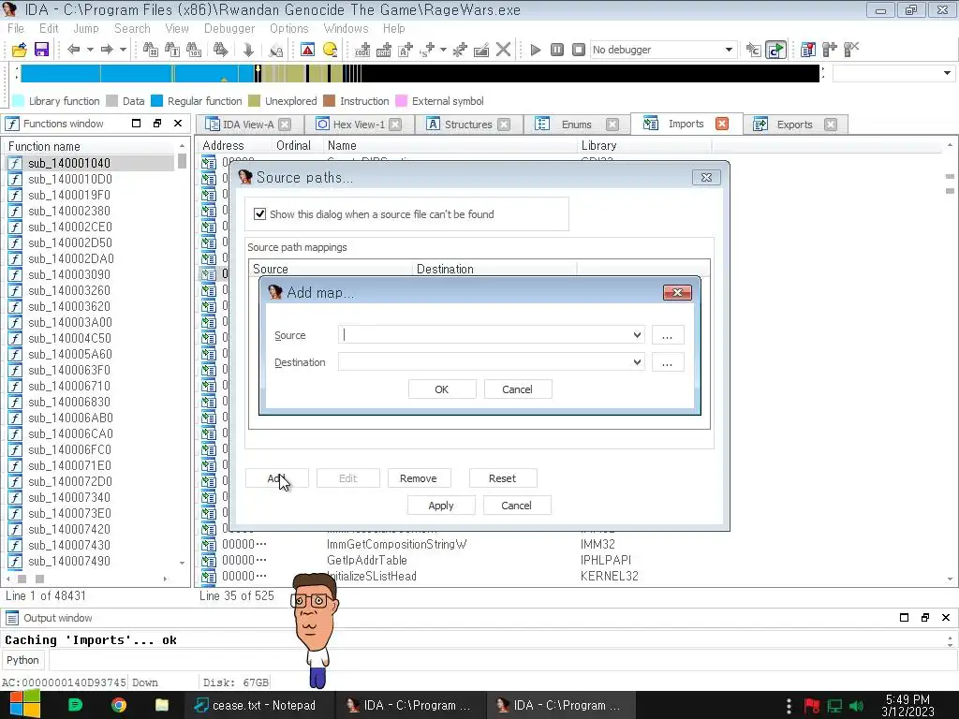Image resolution: width=959 pixels, height=719 pixels.
Task: Start the debugger process play icon
Action: point(535,50)
